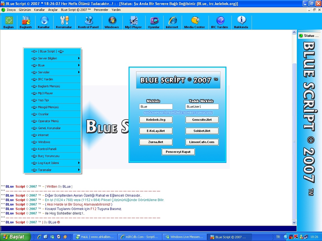This screenshot has height=241, width=322.
Task: Choose the Zurna.Net server button
Action: click(156, 142)
